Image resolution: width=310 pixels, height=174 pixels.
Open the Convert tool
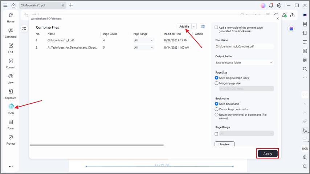pyautogui.click(x=11, y=63)
